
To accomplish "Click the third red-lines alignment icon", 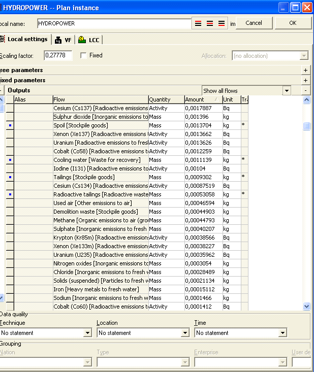I will (222, 23).
